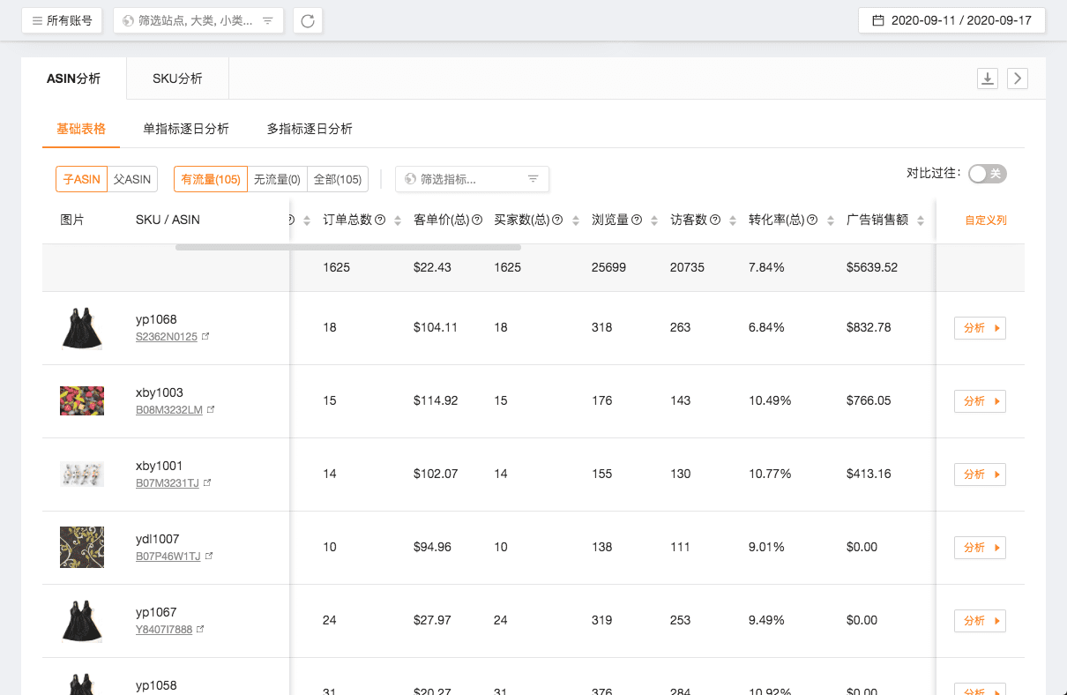Image resolution: width=1067 pixels, height=695 pixels.
Task: Click 分析 button for yp1068 row
Action: 980,328
